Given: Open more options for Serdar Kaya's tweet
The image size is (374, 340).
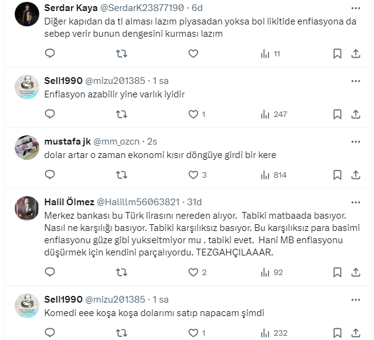Looking at the screenshot, I should pos(356,8).
